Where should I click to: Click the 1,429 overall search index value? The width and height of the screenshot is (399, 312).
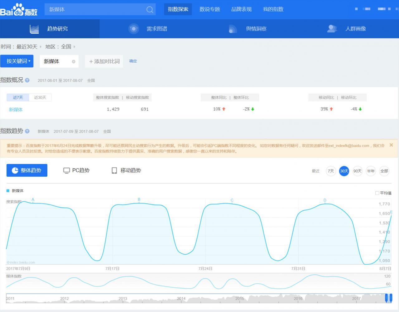pos(113,109)
